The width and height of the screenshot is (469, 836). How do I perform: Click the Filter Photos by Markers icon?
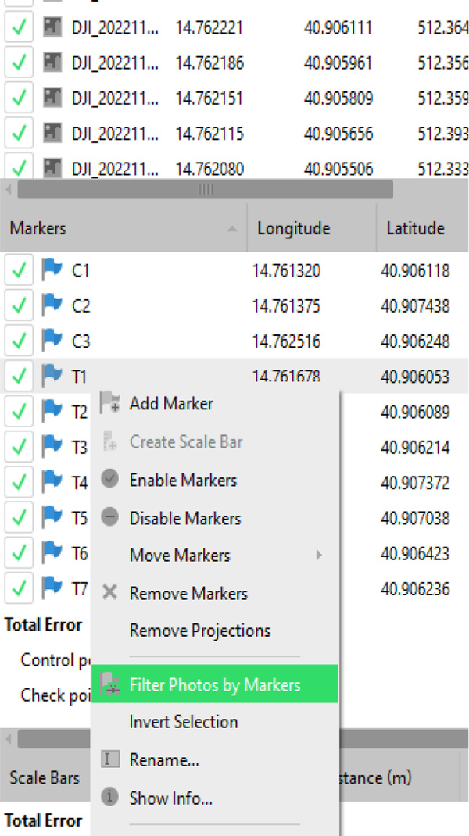click(x=110, y=685)
